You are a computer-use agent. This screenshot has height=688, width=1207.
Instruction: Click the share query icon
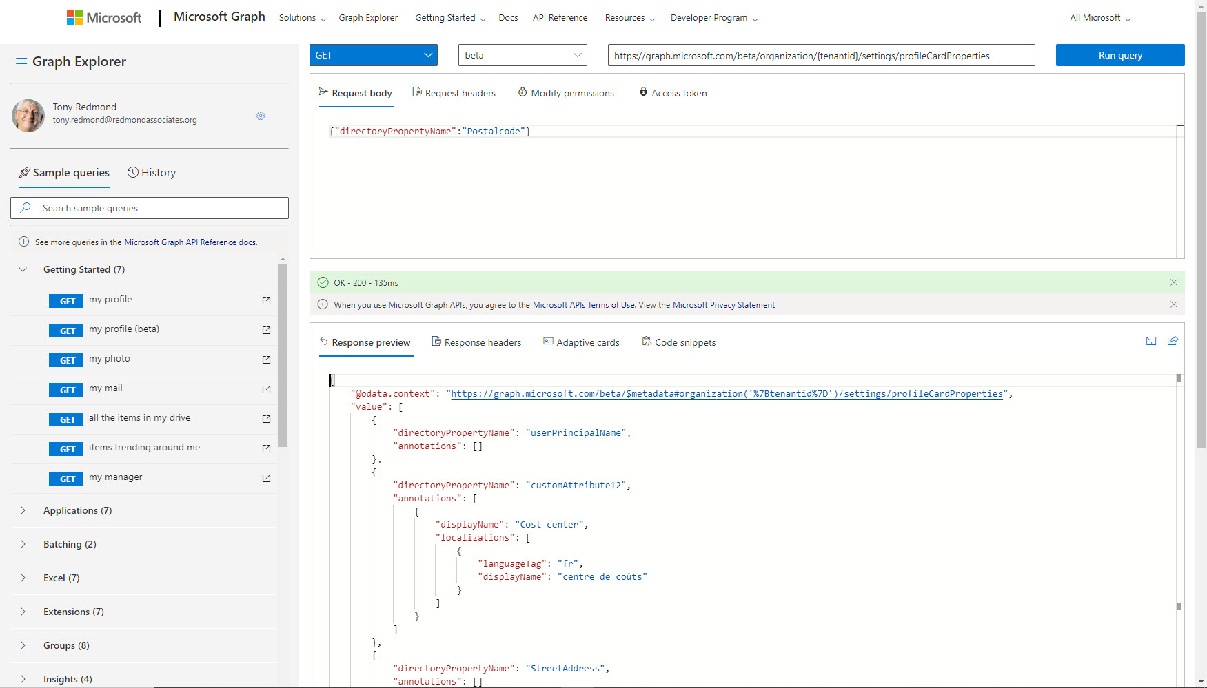click(1173, 341)
